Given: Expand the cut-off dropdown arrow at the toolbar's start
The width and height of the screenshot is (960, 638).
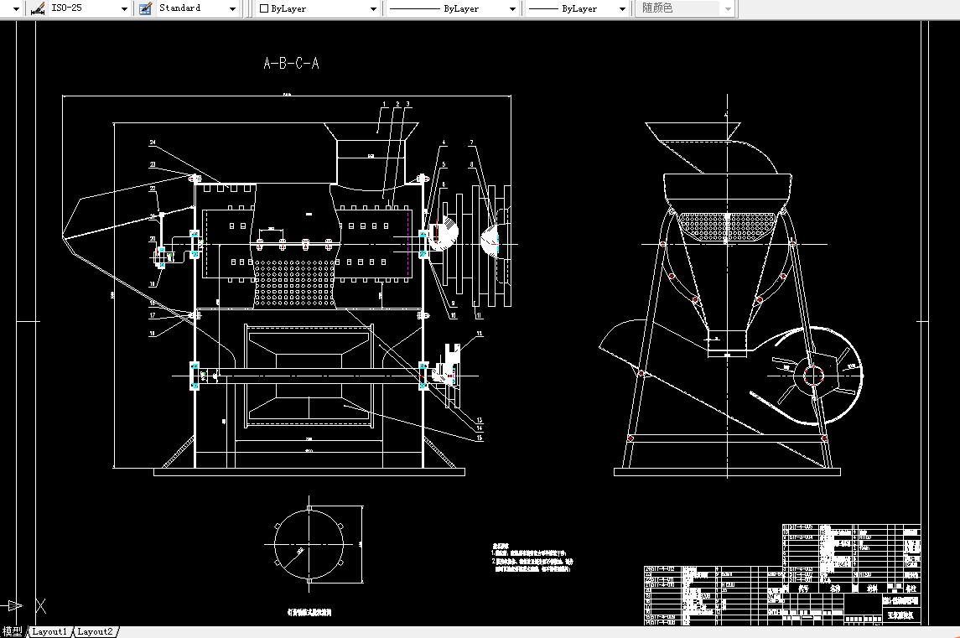Looking at the screenshot, I should coord(16,8).
